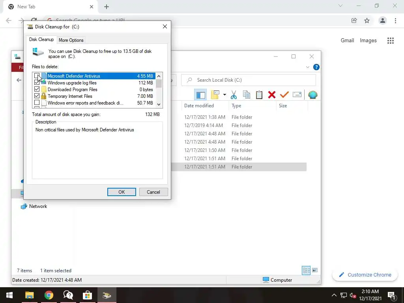Screen dimensions: 404x303
Task: Select the row dated 12/17/2021 1:38 AM
Action: pos(239,117)
